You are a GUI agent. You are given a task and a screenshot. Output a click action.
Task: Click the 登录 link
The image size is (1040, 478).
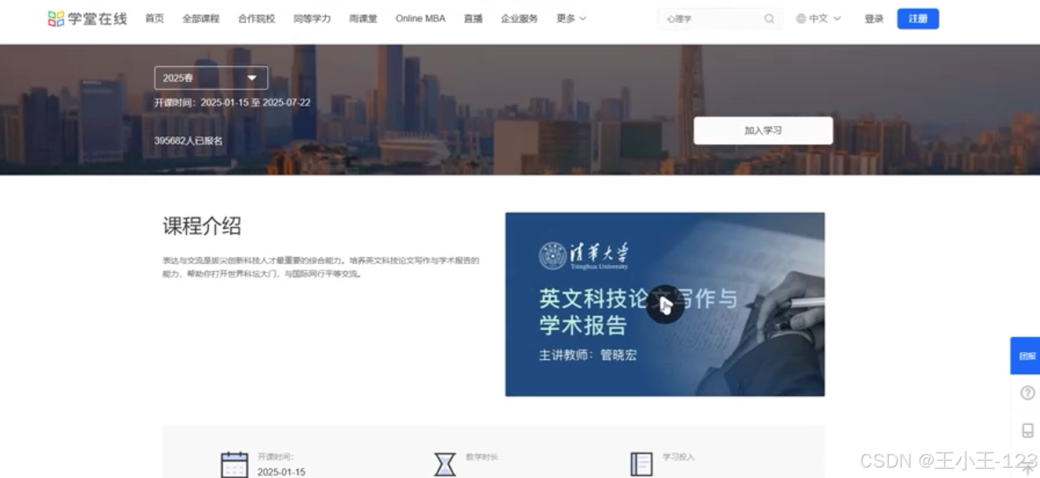[874, 19]
